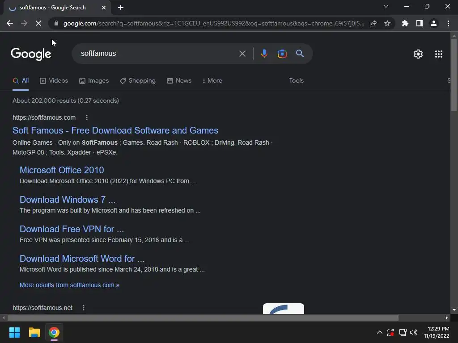Search by image with camera icon
Image resolution: width=458 pixels, height=343 pixels.
point(282,54)
